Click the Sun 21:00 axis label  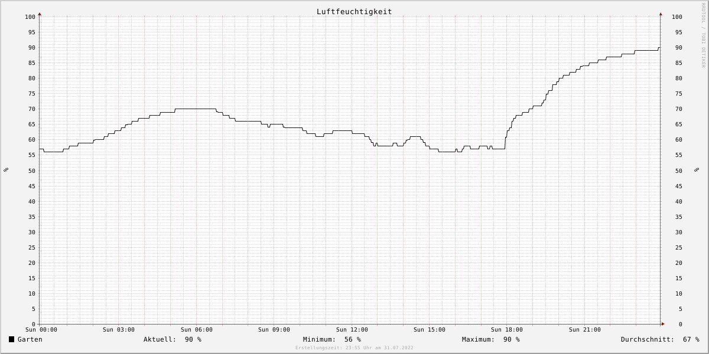click(585, 330)
